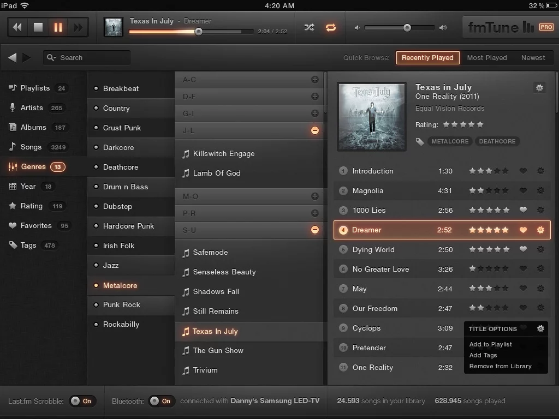
Task: Expand the A-C artist group
Action: (314, 80)
